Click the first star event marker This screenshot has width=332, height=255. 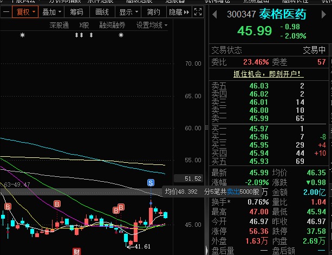tap(22, 35)
